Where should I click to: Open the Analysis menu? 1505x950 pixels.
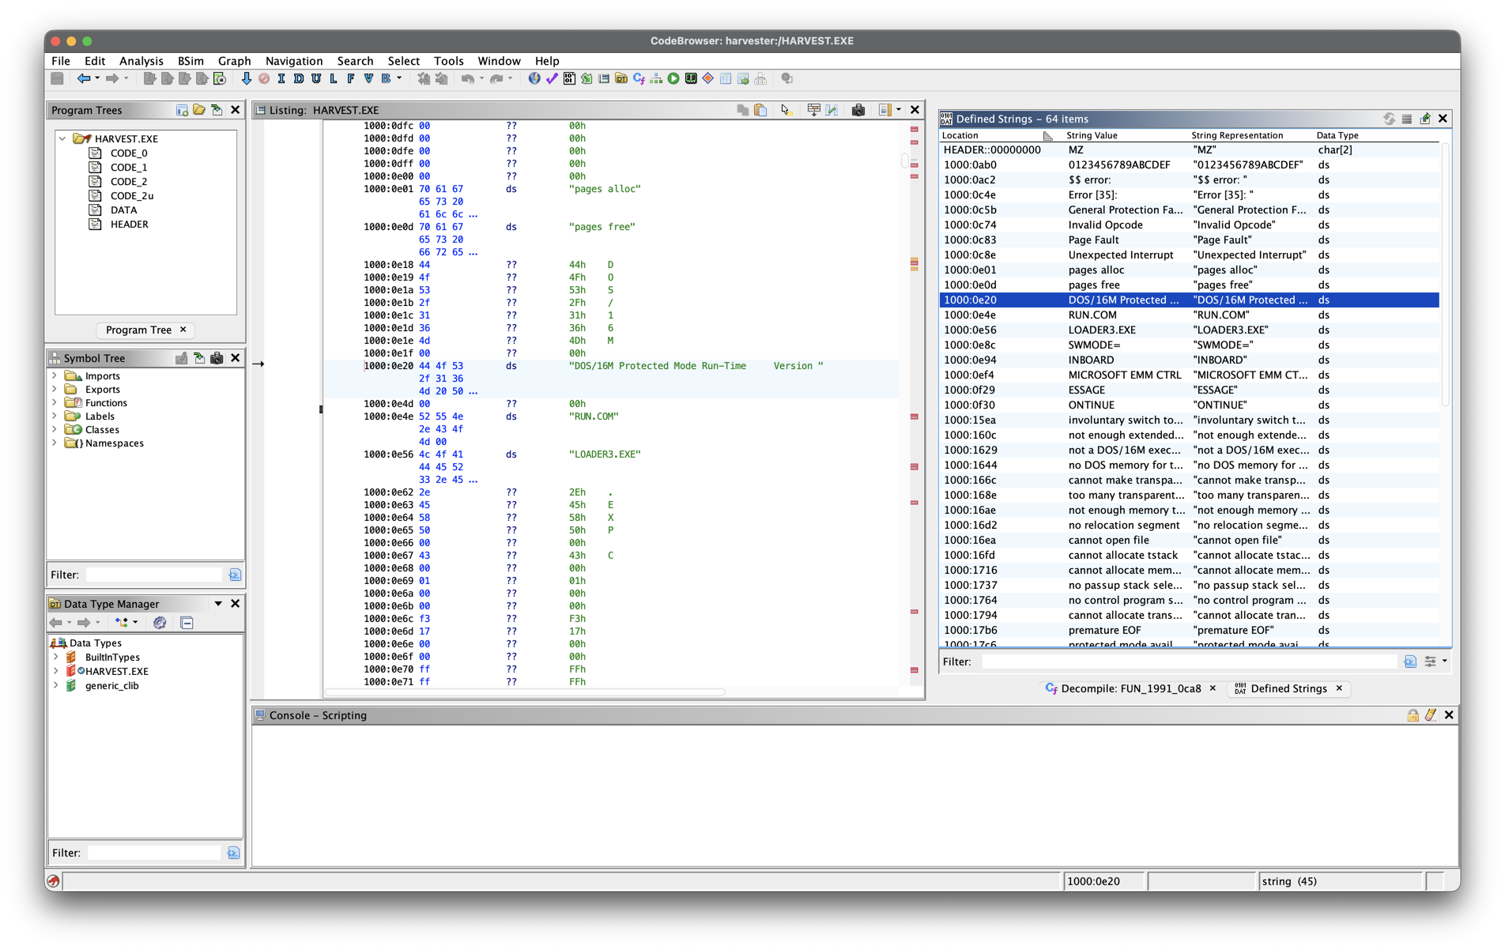coord(141,61)
